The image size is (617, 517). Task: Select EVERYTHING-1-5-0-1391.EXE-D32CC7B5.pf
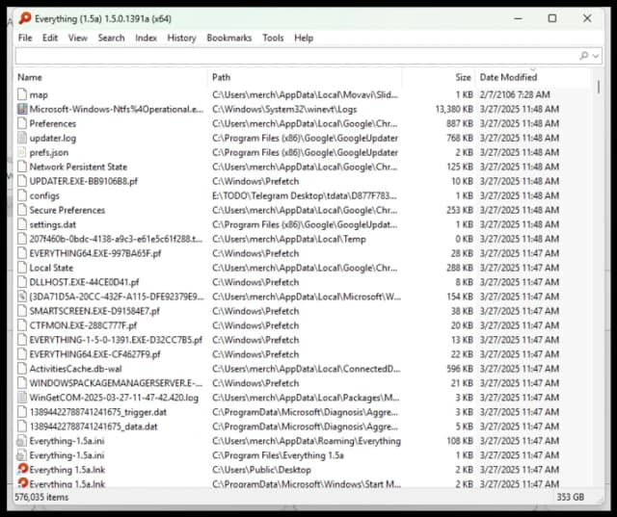coord(116,340)
